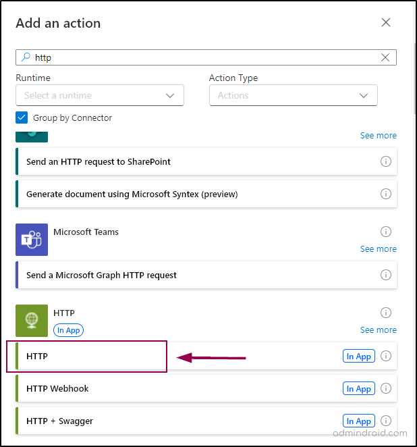Select Generate document using Microsoft Syntex

point(206,194)
